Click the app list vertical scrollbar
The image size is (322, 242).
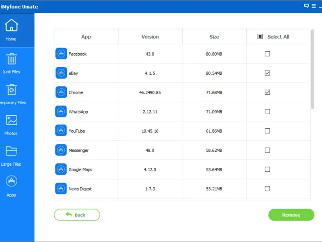pos(313,69)
